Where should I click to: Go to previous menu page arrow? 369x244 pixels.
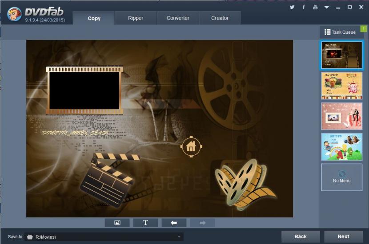tap(174, 223)
